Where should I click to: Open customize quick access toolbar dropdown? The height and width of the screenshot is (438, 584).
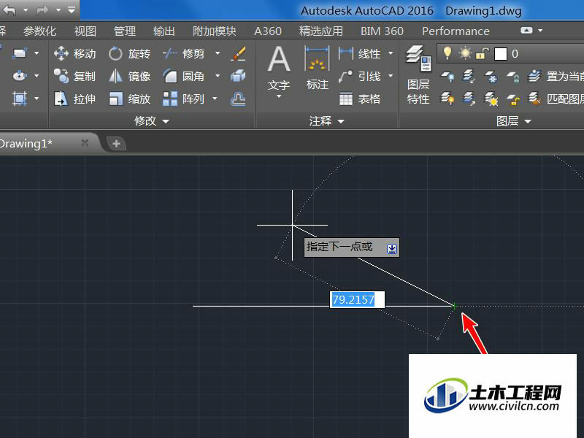pos(72,10)
